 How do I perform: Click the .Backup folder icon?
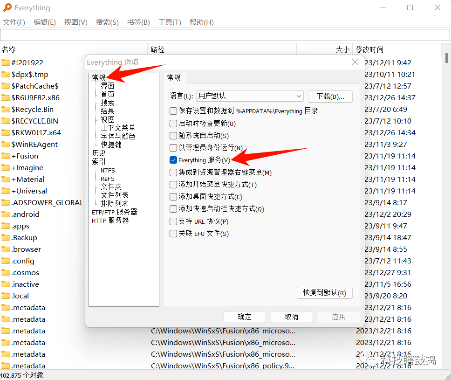[x=6, y=237]
